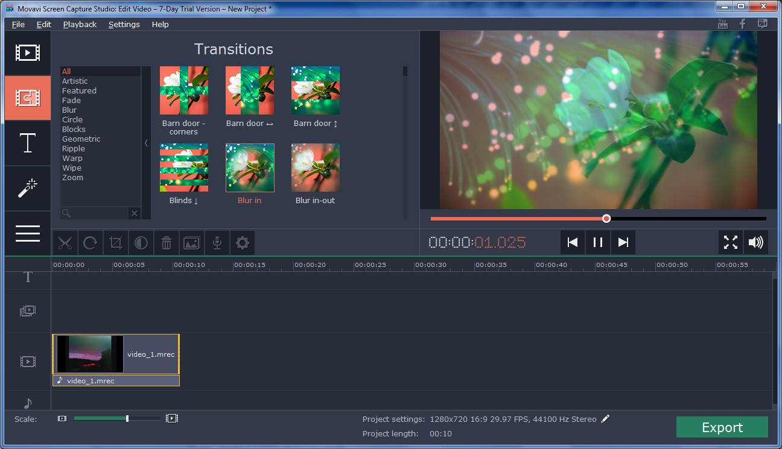Click the overlay track icon in timeline
The height and width of the screenshot is (449, 782).
pos(28,311)
